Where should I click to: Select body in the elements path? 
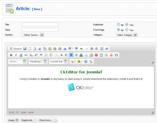(x=12, y=112)
